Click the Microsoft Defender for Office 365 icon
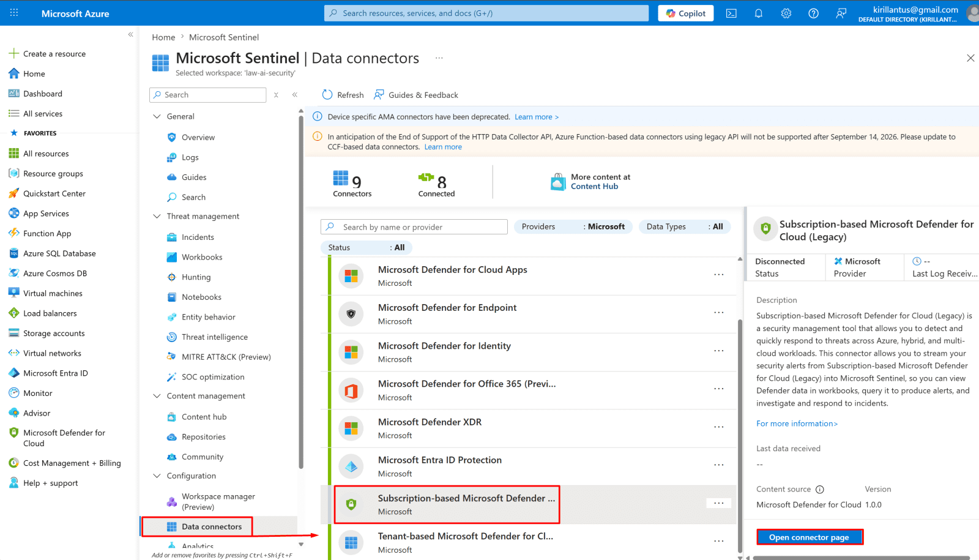Screen dimensions: 979x560 [351, 390]
